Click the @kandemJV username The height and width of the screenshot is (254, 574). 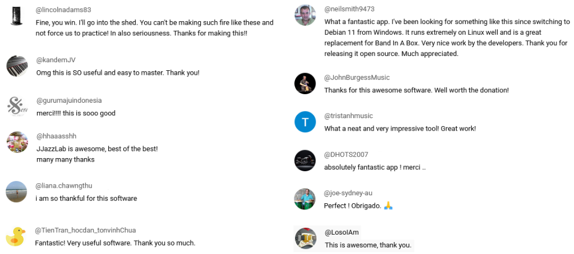(x=56, y=60)
